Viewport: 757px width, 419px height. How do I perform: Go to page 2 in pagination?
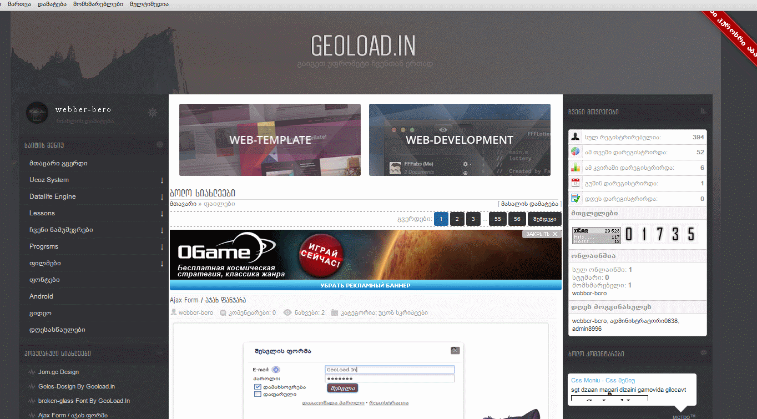click(457, 219)
